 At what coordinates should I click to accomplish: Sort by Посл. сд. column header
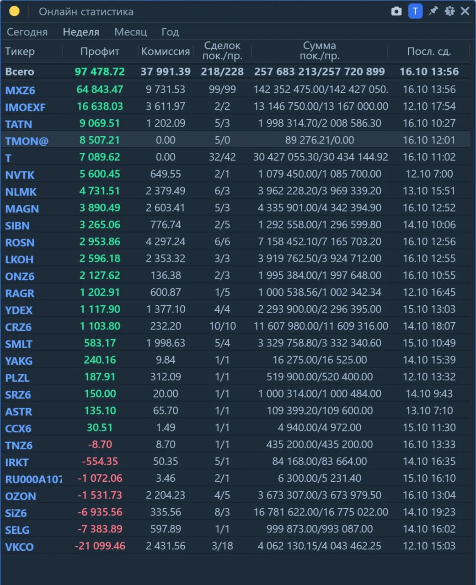coord(429,51)
